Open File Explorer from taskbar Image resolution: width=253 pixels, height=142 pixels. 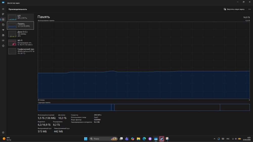(138, 139)
